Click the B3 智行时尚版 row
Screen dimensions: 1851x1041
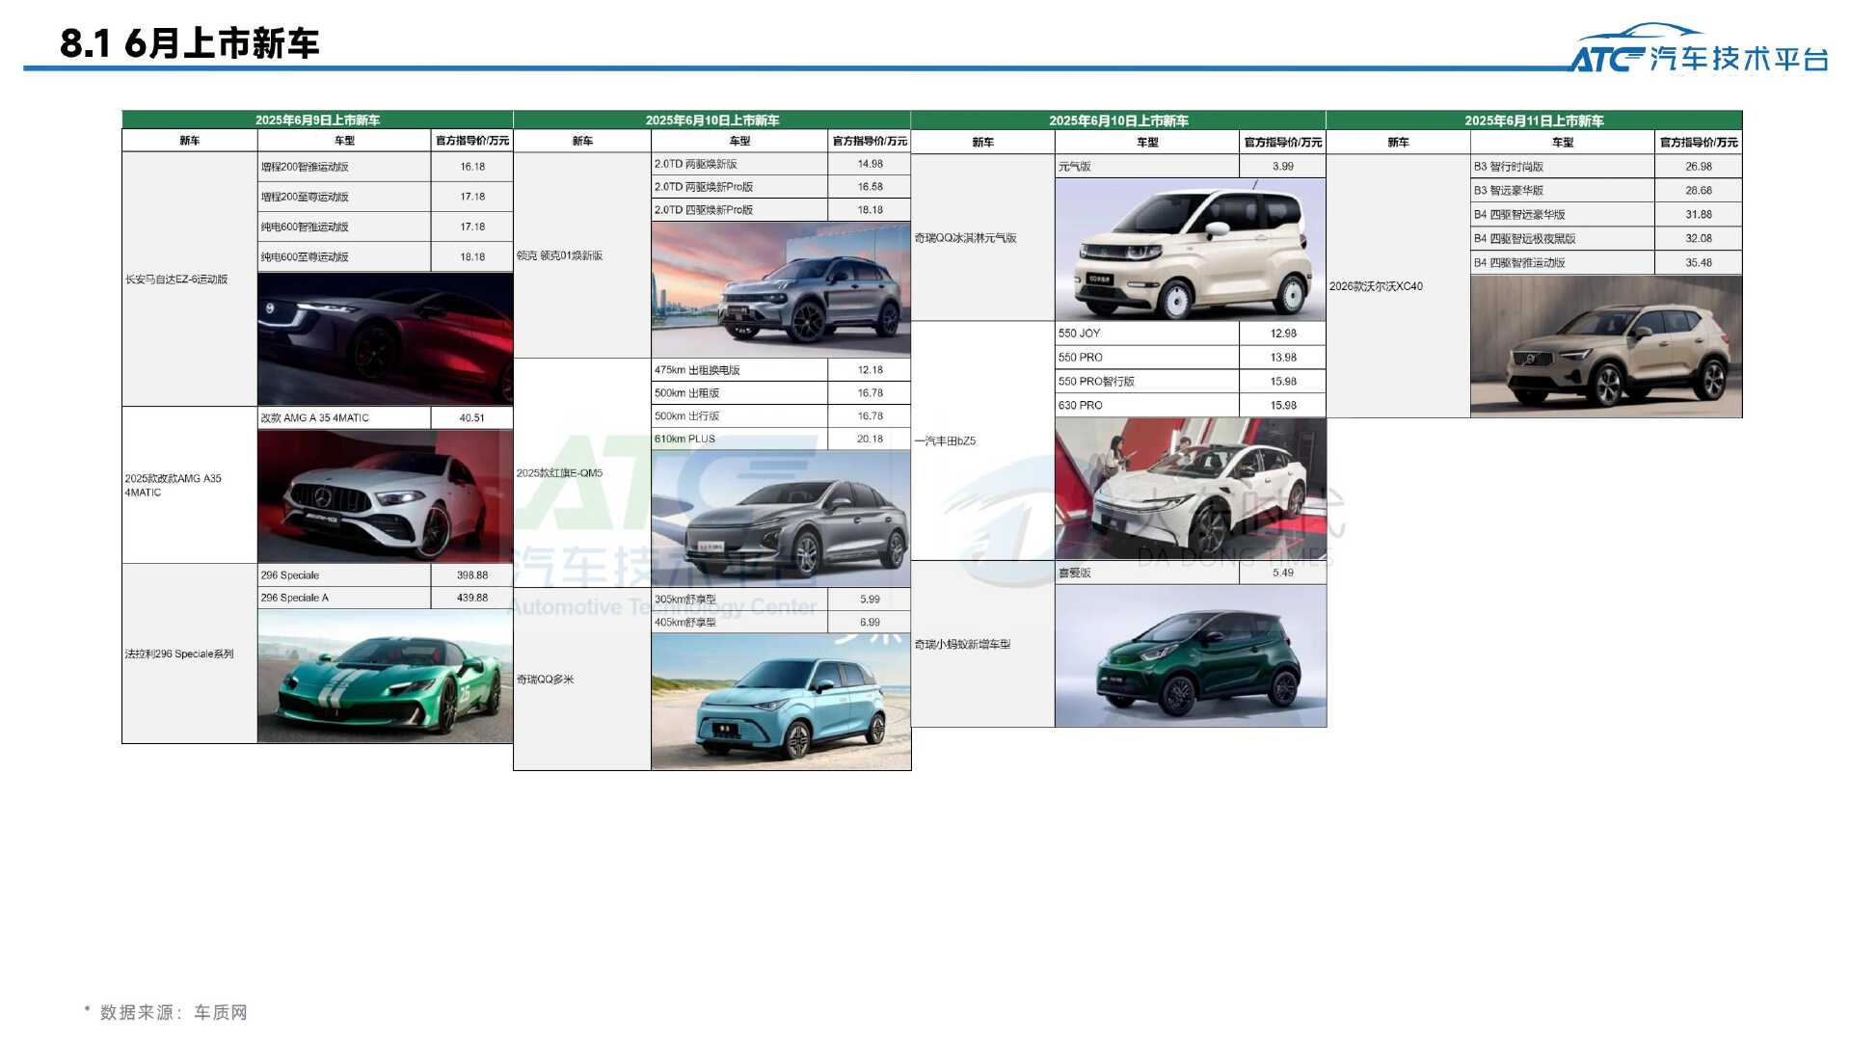[1606, 167]
